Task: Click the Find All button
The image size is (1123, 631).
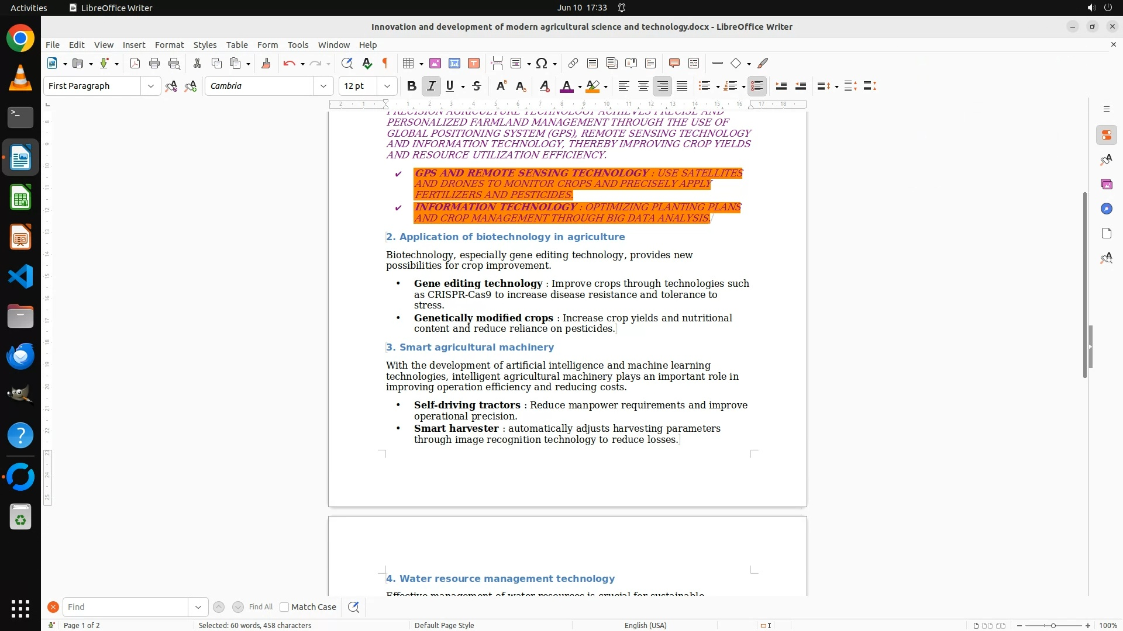Action: click(x=260, y=607)
